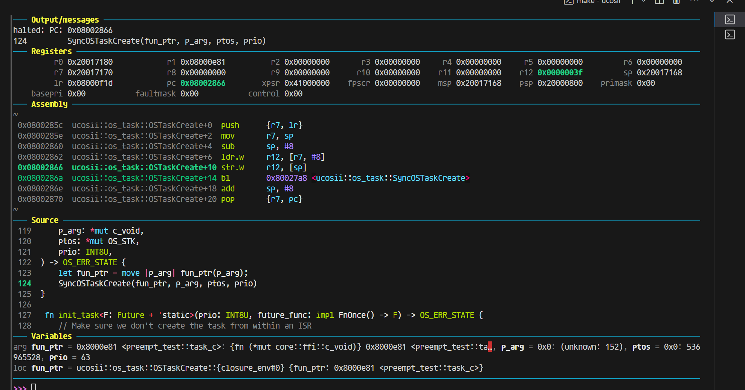Click r0 register value 0x20017180
Image resolution: width=745 pixels, height=390 pixels.
point(90,62)
